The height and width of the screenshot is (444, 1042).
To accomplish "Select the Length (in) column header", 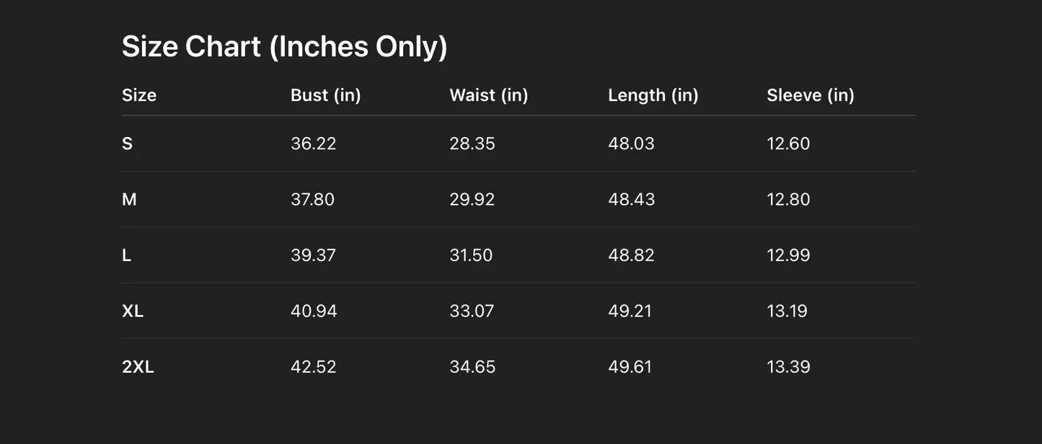I will coord(653,95).
